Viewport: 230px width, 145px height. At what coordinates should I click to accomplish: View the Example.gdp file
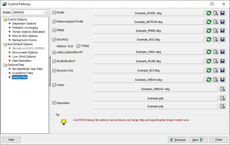(223, 98)
